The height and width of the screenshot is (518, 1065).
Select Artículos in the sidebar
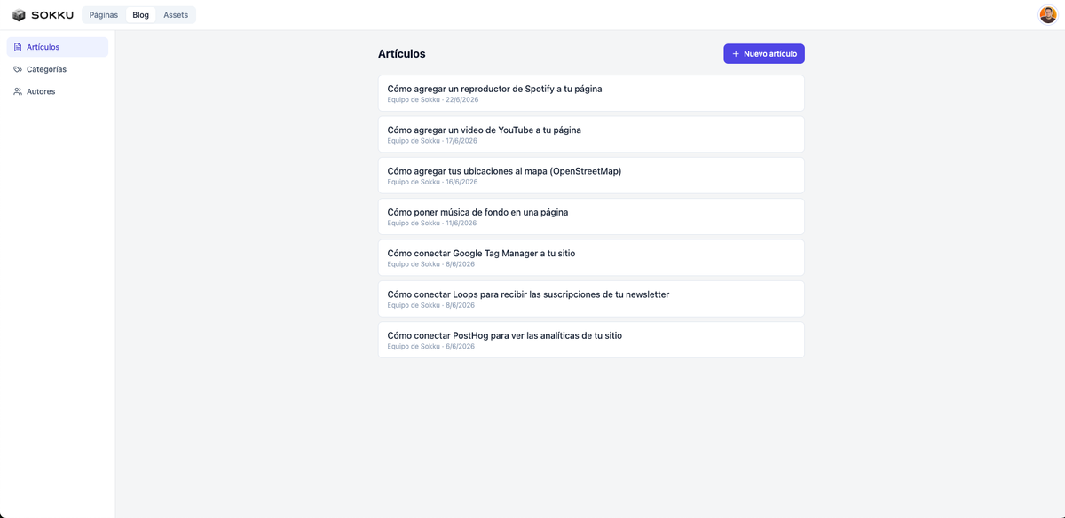click(x=58, y=47)
